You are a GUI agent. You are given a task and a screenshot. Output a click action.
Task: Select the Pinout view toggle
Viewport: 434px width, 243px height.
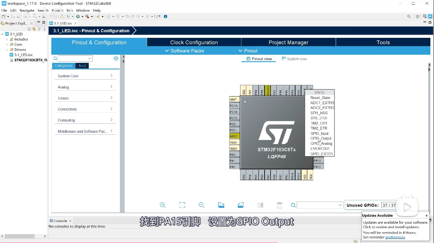coord(259,59)
